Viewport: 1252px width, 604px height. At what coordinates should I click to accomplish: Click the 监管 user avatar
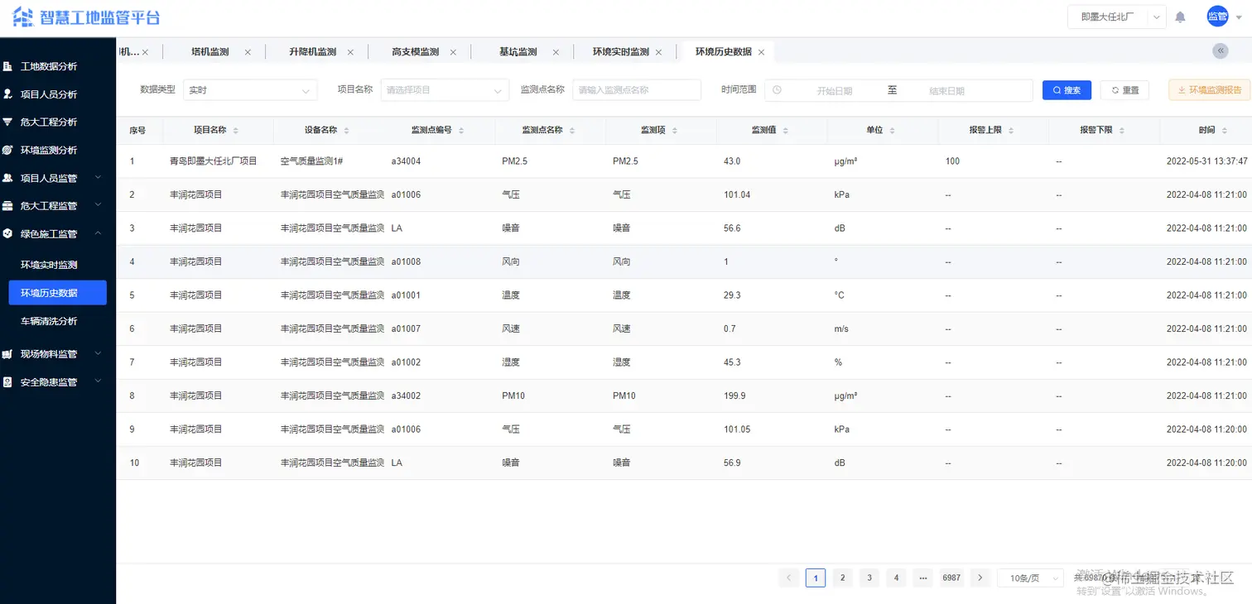[1217, 17]
